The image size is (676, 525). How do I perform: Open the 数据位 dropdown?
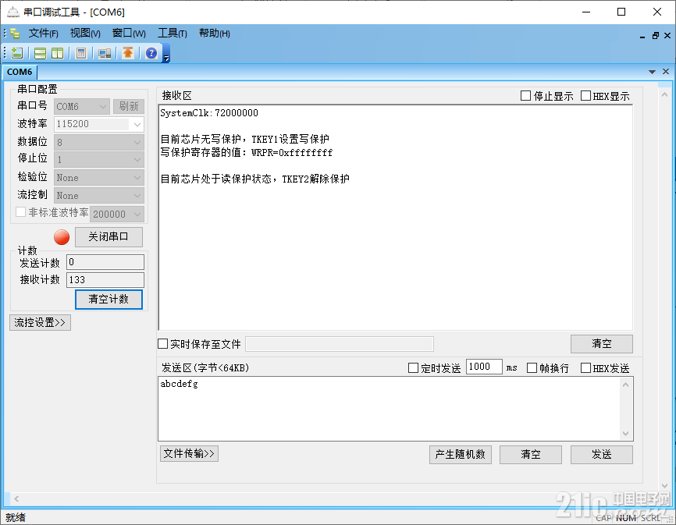[x=99, y=142]
